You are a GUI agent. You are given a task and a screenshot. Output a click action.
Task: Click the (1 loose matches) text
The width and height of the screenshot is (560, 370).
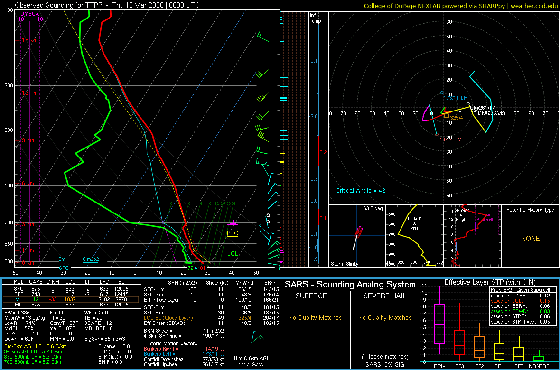(x=384, y=356)
